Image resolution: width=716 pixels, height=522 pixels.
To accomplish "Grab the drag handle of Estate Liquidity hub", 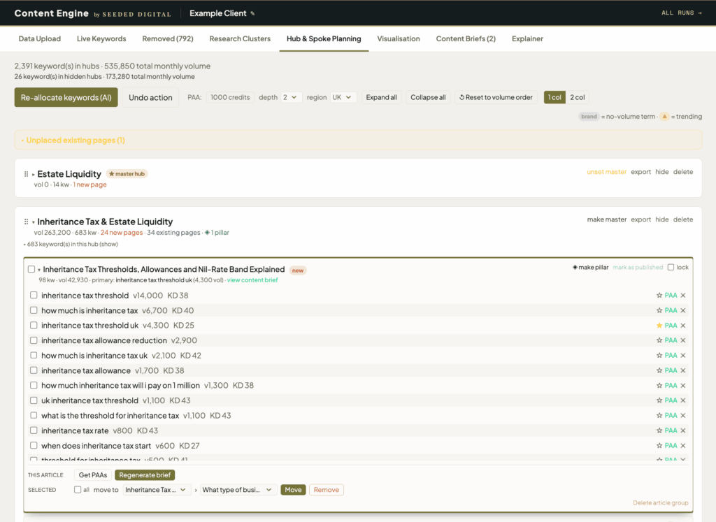I will (x=26, y=174).
